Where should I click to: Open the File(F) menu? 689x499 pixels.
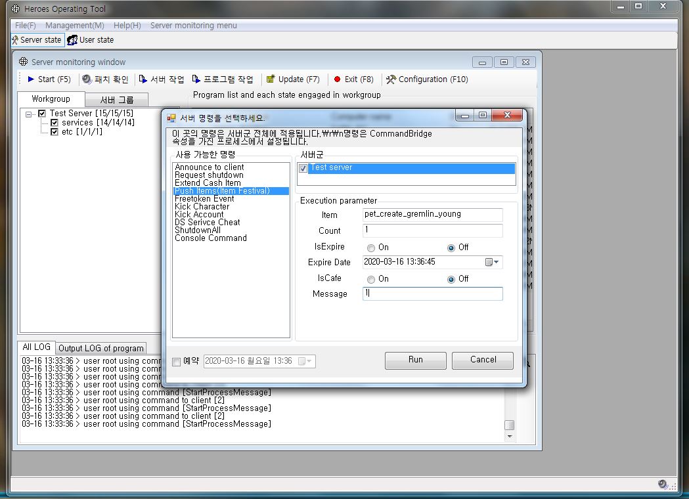[x=26, y=26]
